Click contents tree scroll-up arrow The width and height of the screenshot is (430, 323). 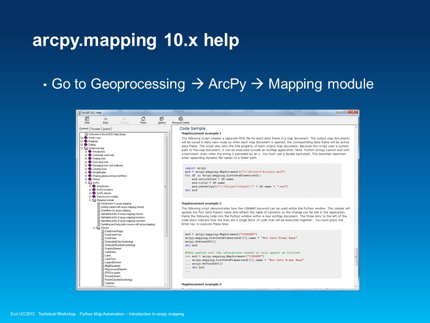coord(165,135)
